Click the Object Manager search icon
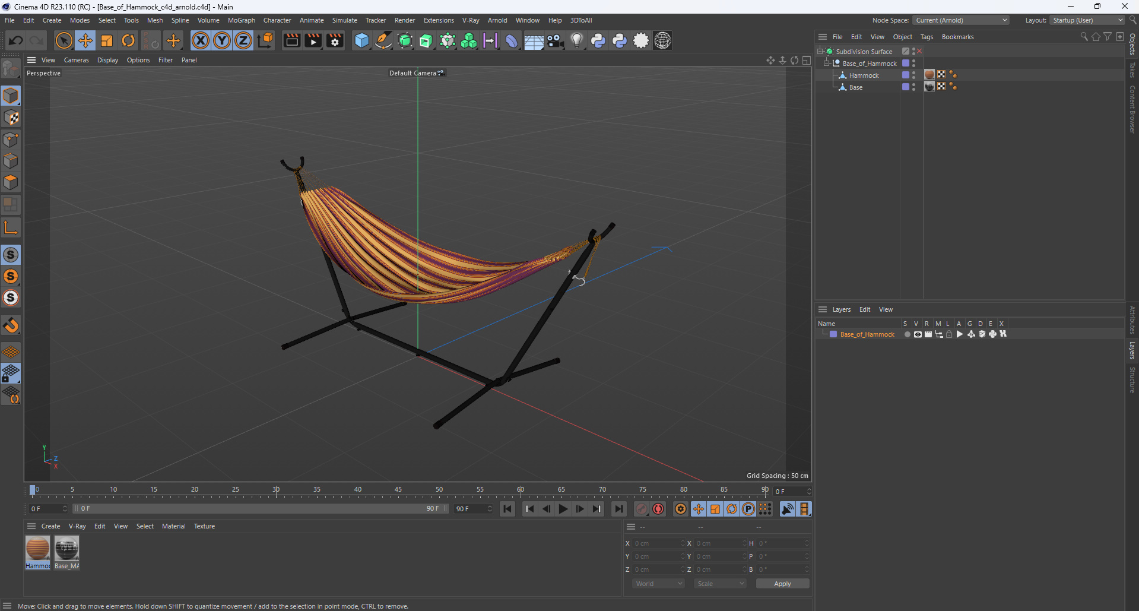Screen dimensions: 1139x611 [1084, 37]
